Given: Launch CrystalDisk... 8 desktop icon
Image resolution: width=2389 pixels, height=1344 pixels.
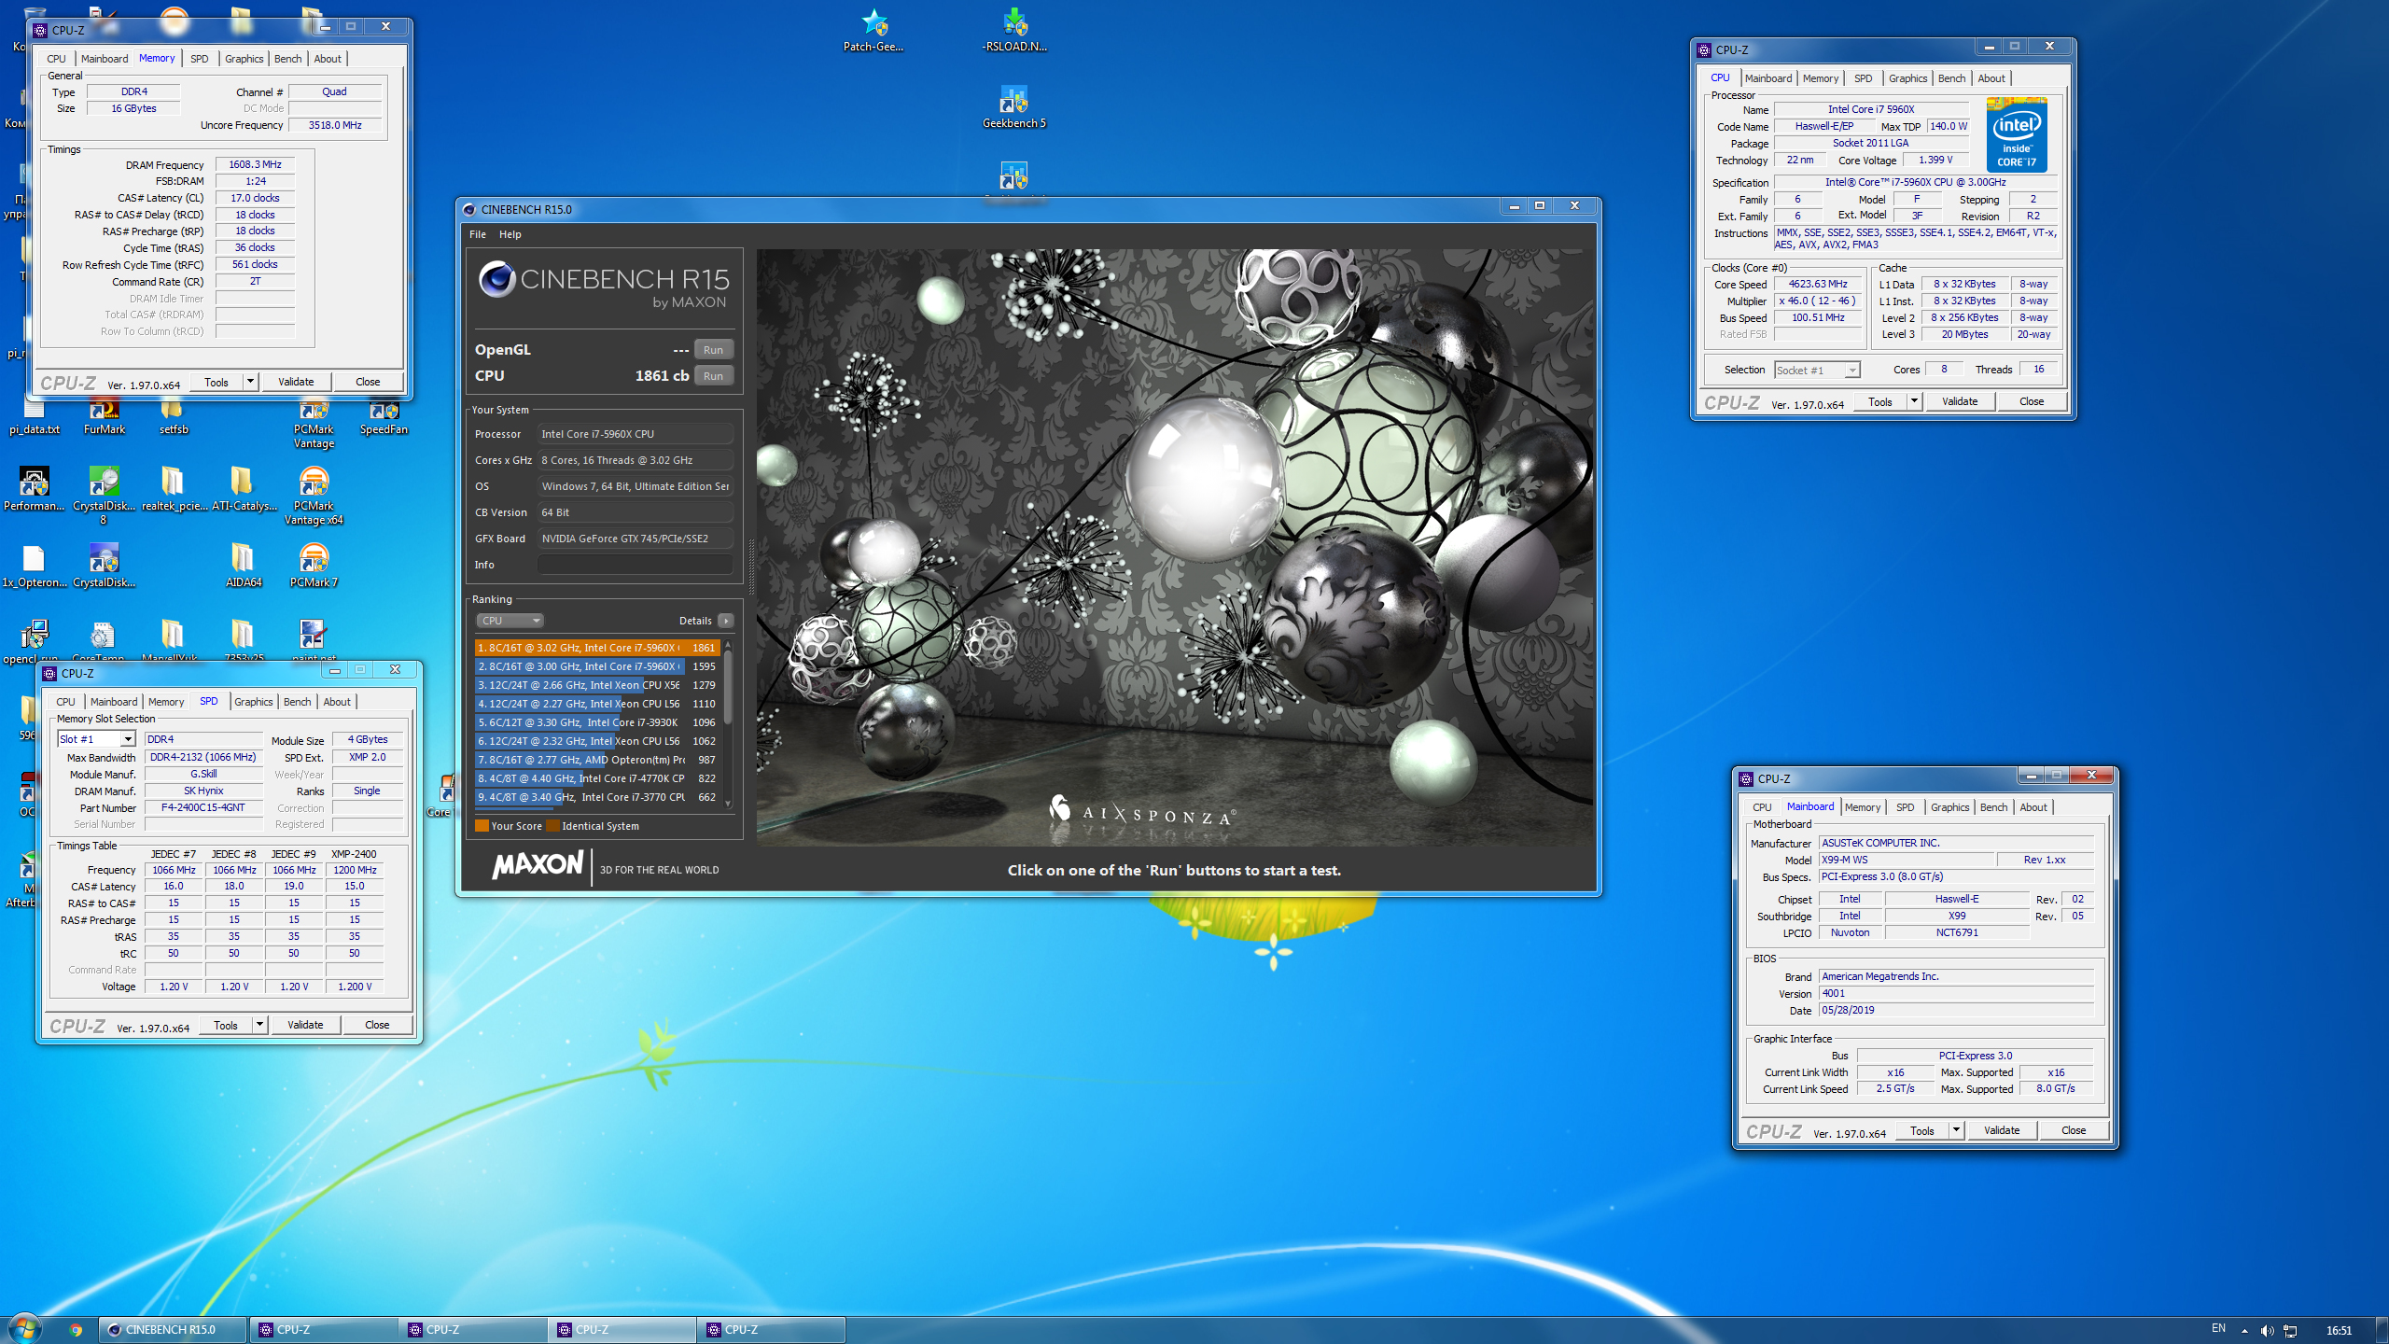Looking at the screenshot, I should click(104, 497).
